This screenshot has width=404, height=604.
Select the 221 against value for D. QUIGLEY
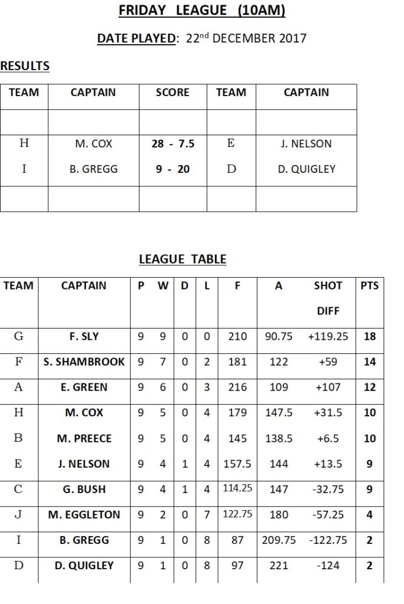279,566
